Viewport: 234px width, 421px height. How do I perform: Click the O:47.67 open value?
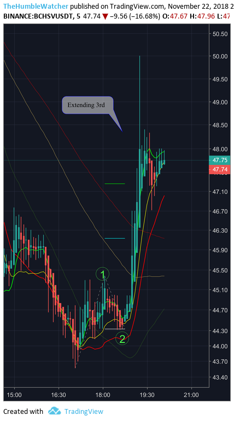175,16
